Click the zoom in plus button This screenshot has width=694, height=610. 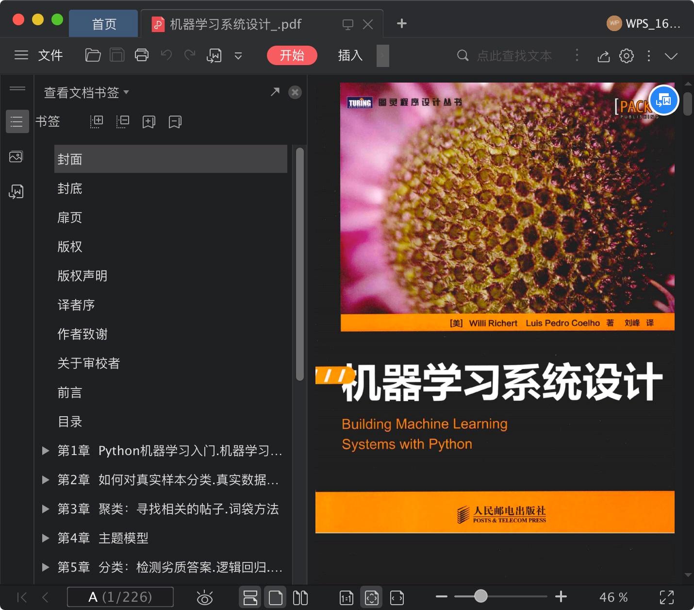click(561, 596)
